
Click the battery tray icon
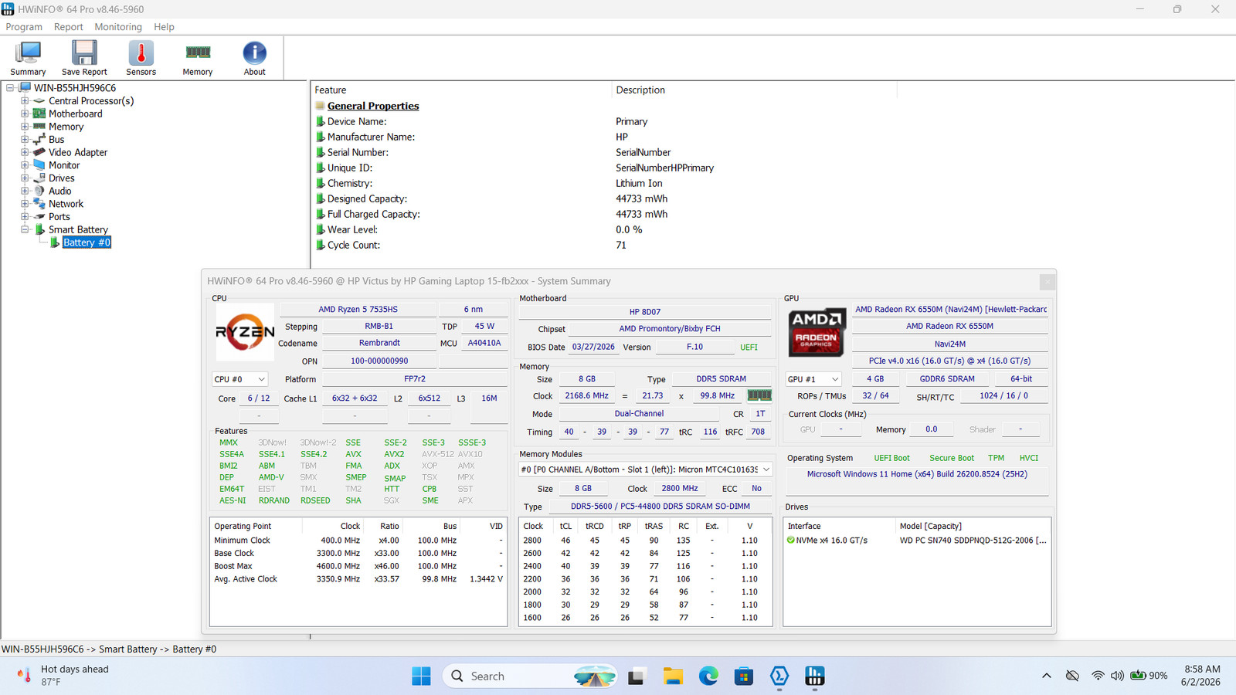[x=1138, y=676]
